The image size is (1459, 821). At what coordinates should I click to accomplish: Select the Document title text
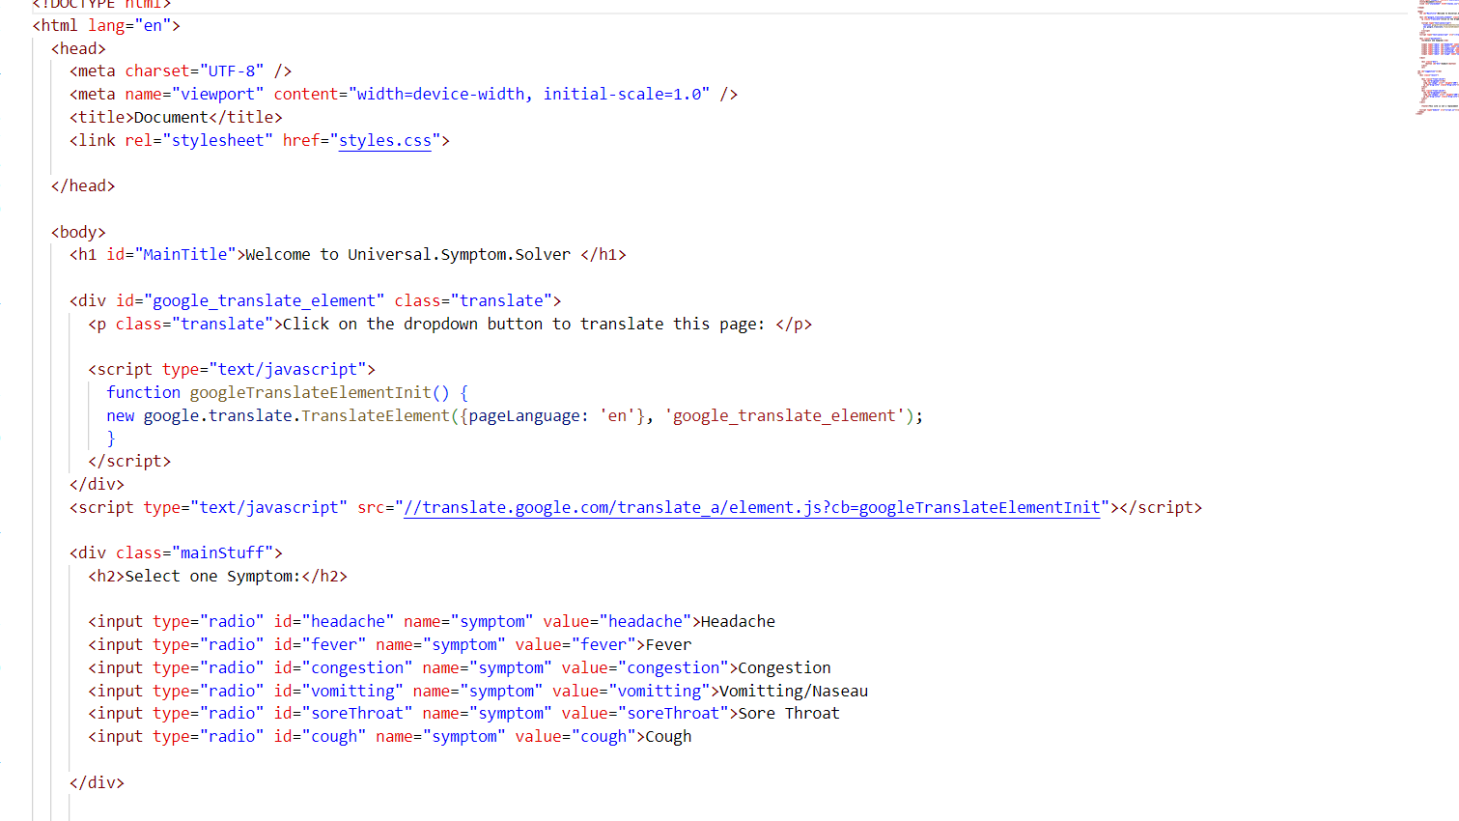coord(169,116)
